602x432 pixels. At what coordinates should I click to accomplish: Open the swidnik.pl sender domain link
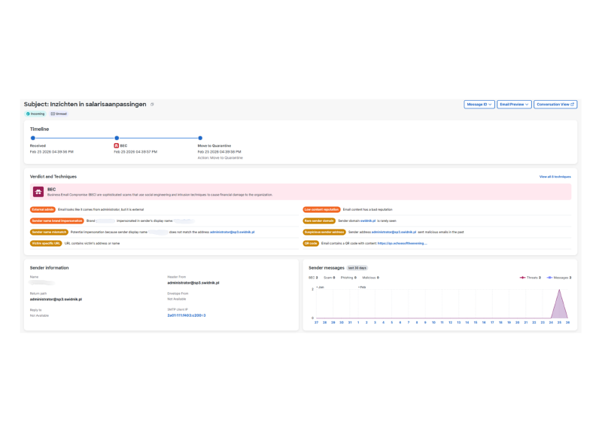point(368,221)
